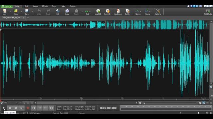This screenshot has width=213, height=119.
Task: Open the Help question mark icon
Action: (200, 6)
